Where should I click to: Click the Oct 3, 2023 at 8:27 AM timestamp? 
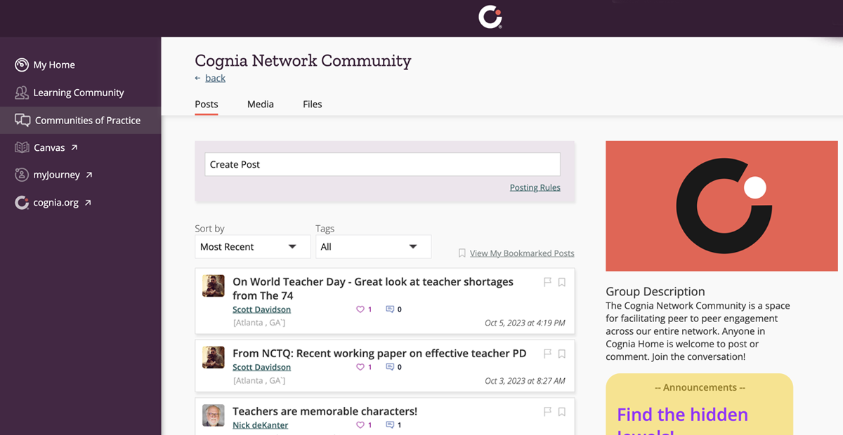click(x=525, y=381)
